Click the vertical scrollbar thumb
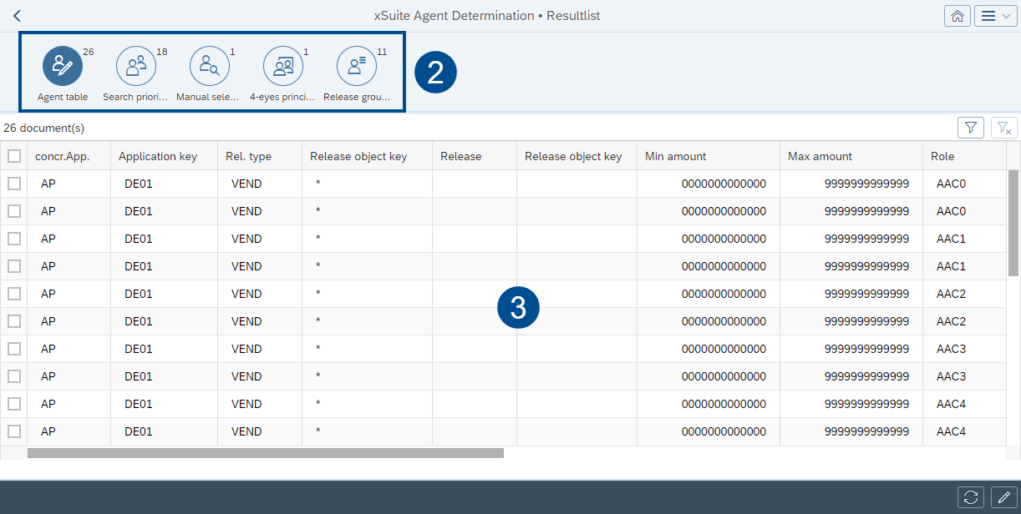The width and height of the screenshot is (1021, 514). [1013, 222]
